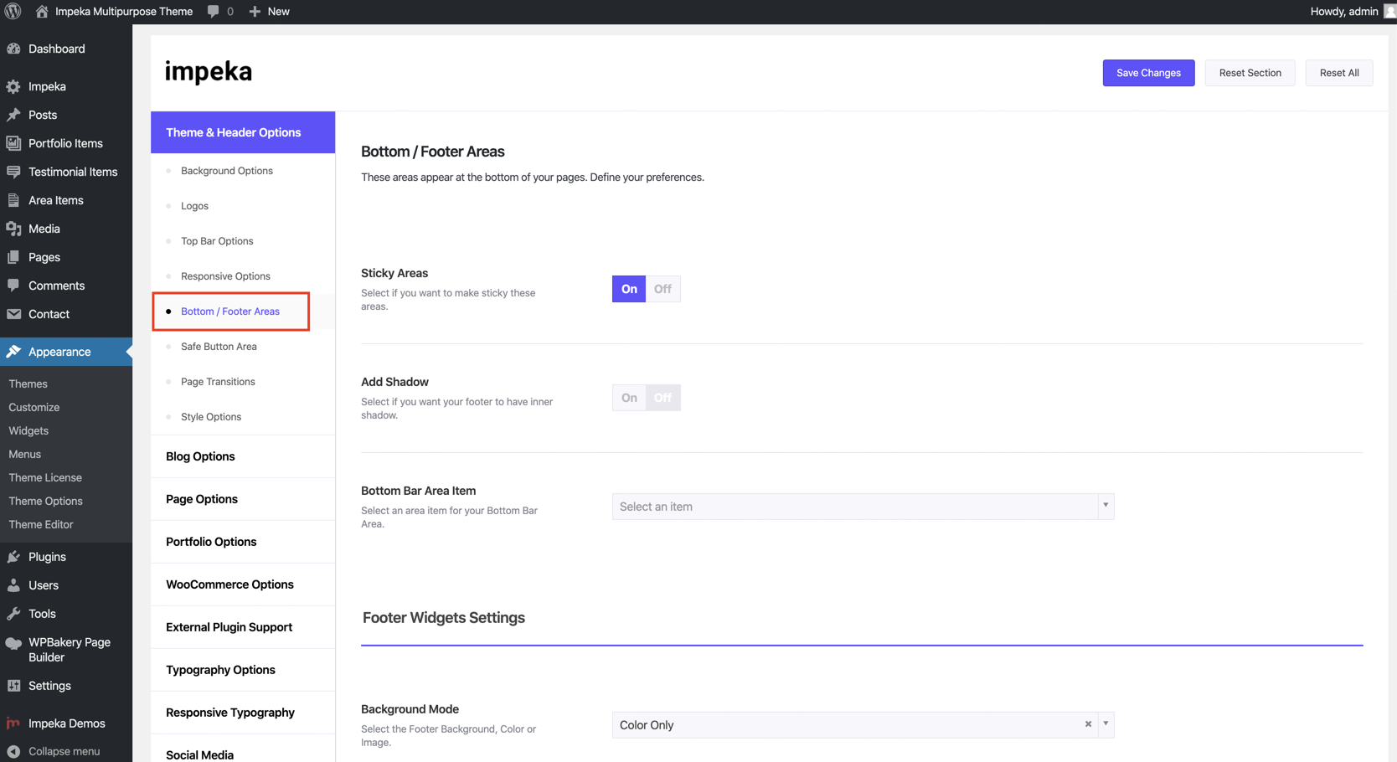
Task: Open the Contact envelope icon
Action: coord(13,314)
